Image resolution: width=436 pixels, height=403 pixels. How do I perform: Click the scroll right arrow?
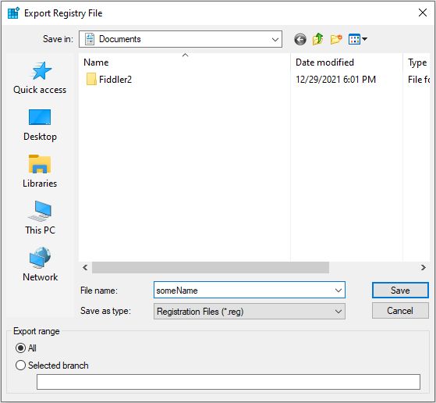point(424,268)
